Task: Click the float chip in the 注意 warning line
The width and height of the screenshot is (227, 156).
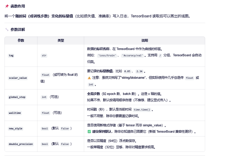Action: (x=190, y=78)
